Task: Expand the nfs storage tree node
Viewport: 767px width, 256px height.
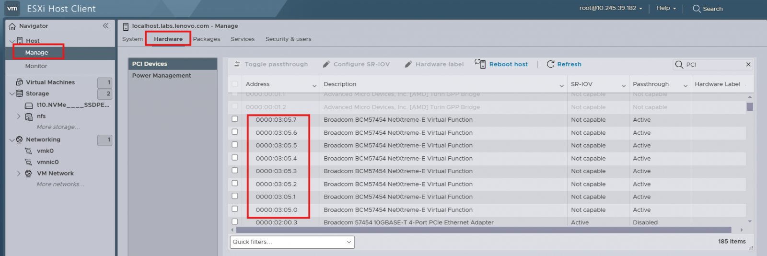Action: [19, 116]
